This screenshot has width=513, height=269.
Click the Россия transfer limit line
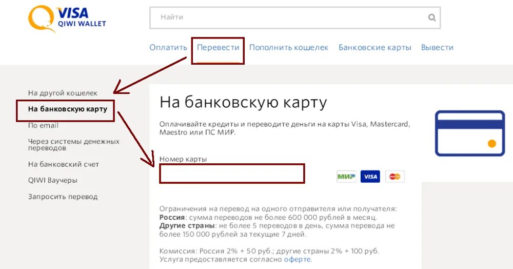coord(268,218)
